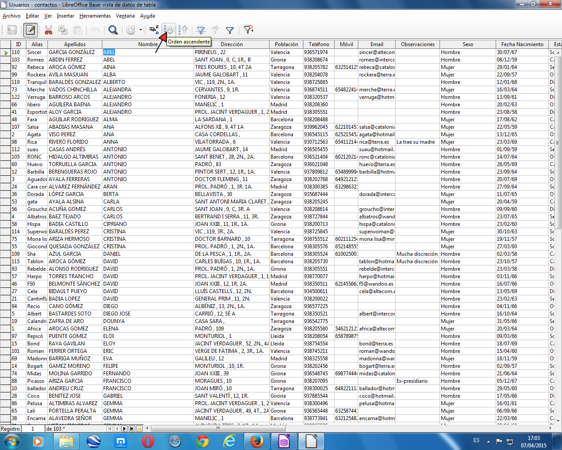Open the Editar menu
Image resolution: width=562 pixels, height=450 pixels.
click(x=32, y=16)
